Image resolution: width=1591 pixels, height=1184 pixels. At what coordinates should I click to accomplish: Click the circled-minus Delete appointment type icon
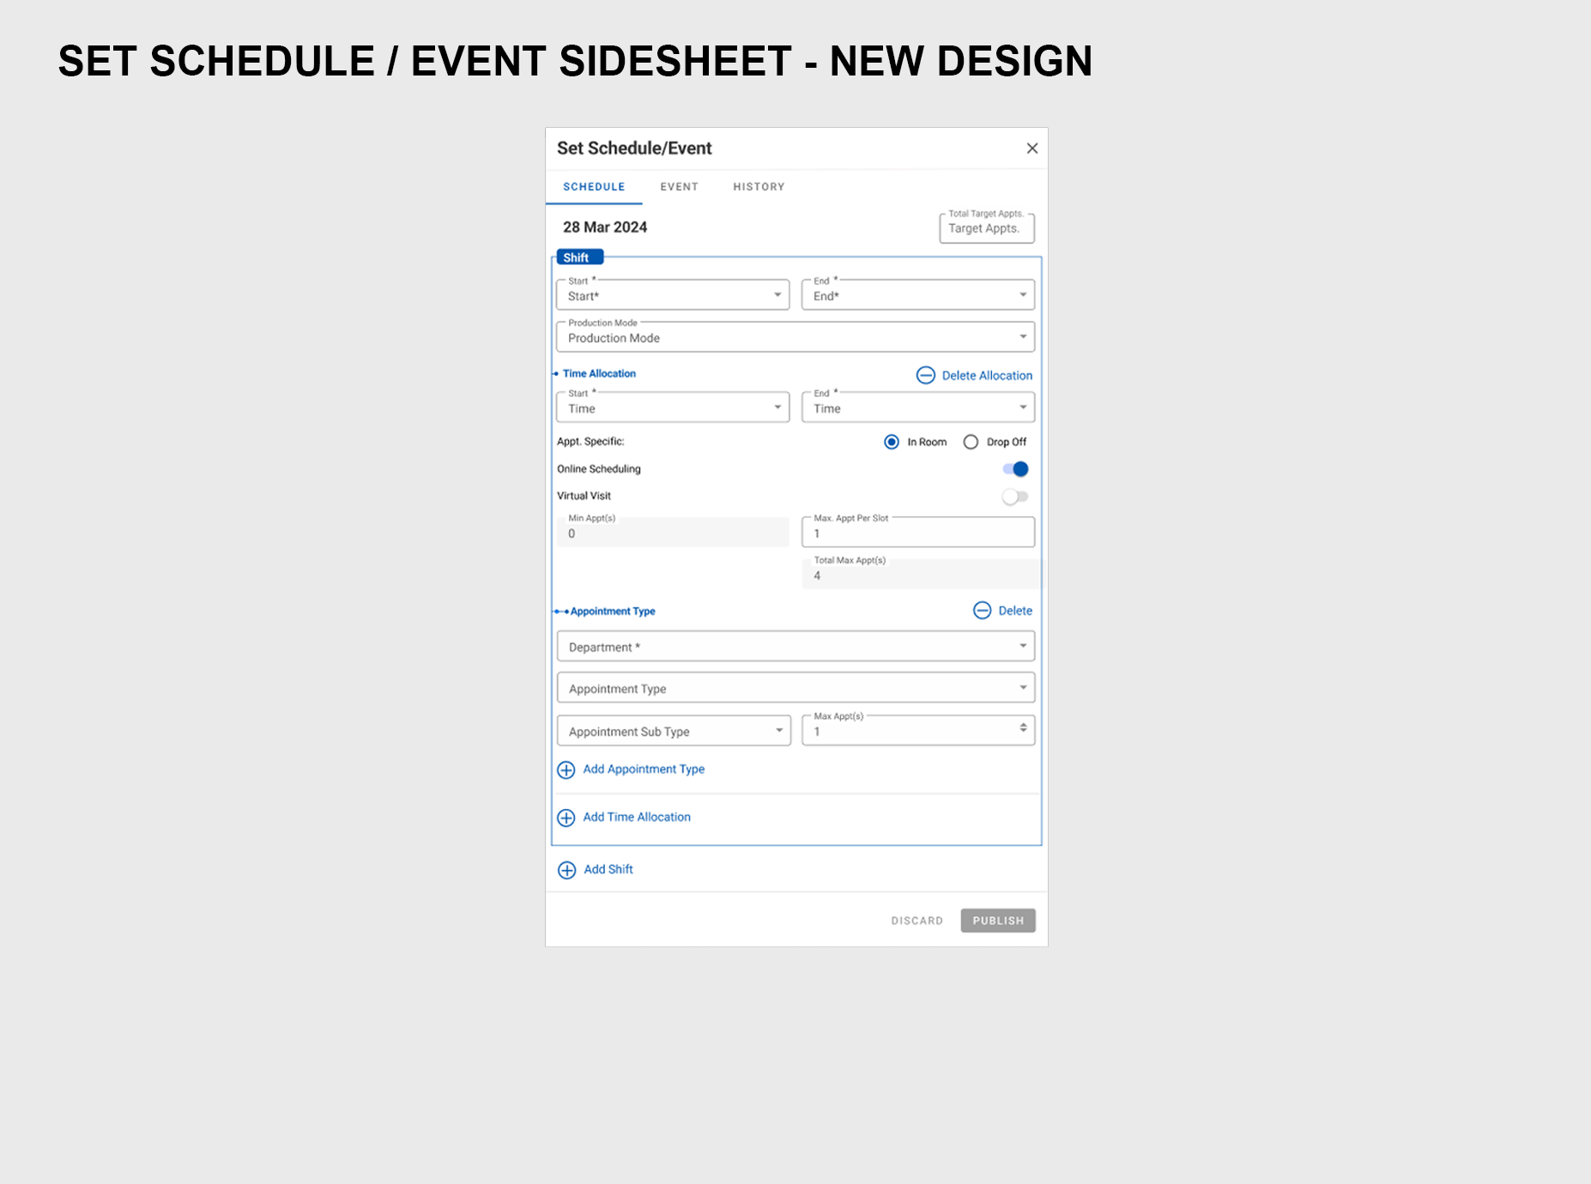point(982,610)
